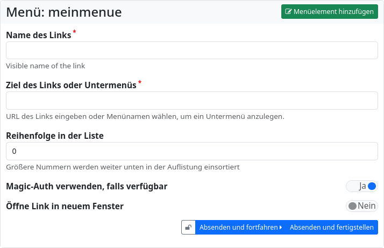Disable the Magic-Auth verwenden toggle
384x248 pixels.
pos(362,186)
